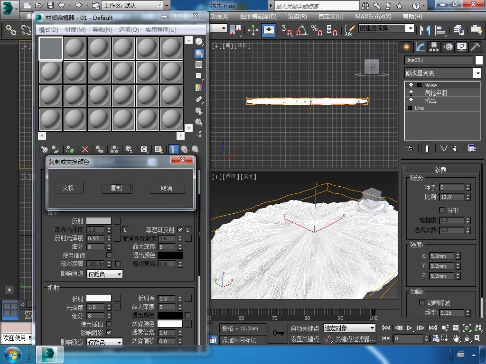Click the red X reset material icon
486x364 pixels.
point(85,149)
